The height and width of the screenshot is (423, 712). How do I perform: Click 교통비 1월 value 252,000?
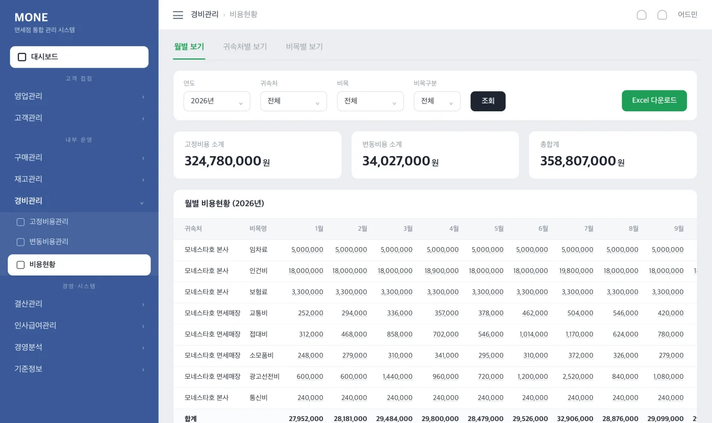click(x=310, y=313)
